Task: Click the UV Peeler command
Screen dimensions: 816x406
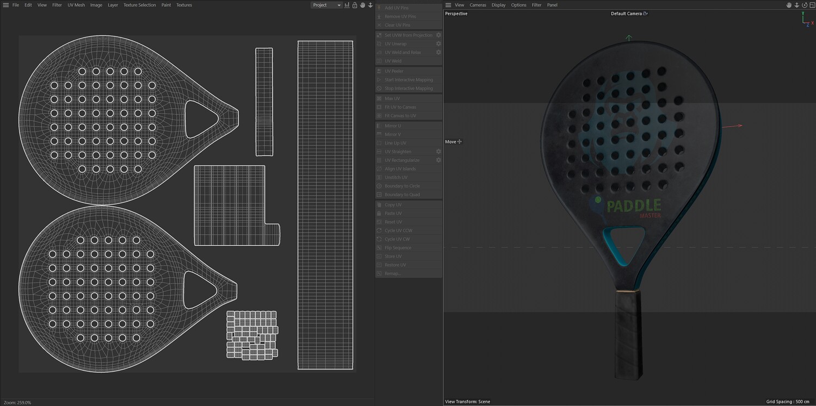Action: 409,71
